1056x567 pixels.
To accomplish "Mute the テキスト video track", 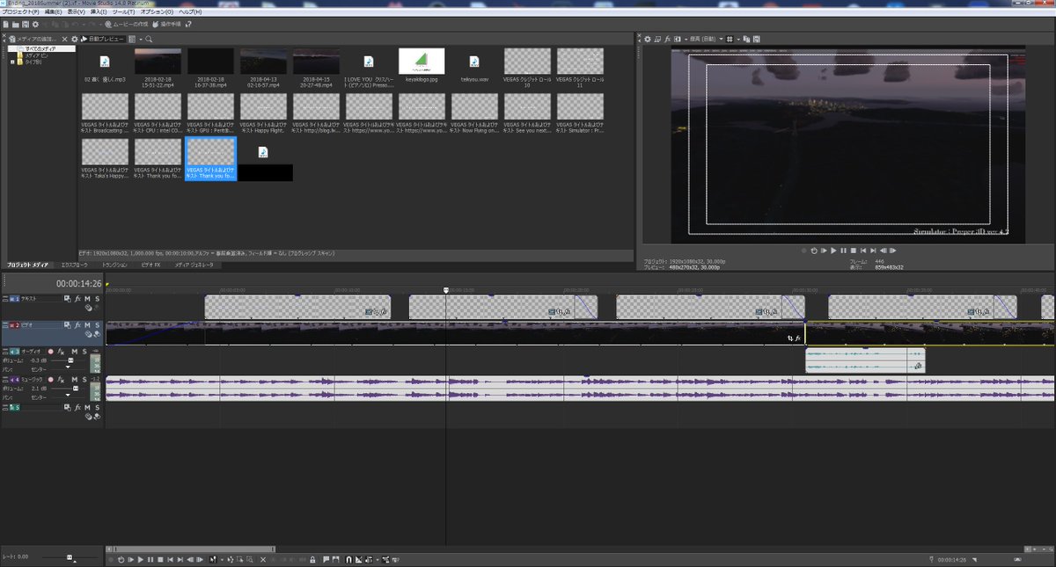I will (87, 299).
